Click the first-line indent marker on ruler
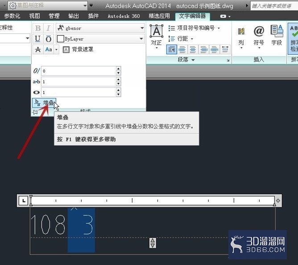Viewport: 298px width, 265px height. coord(31,197)
